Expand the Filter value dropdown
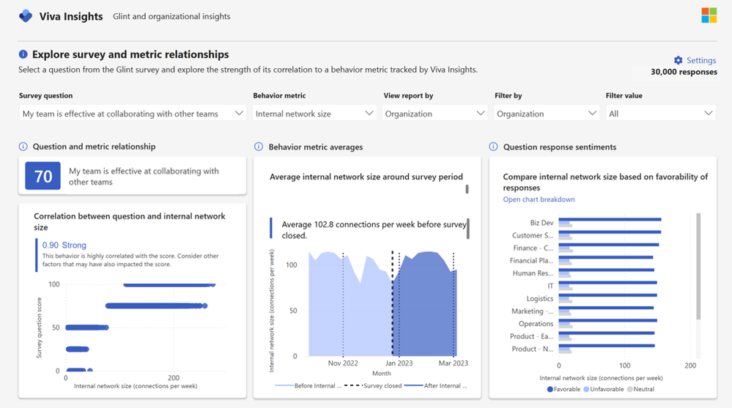The width and height of the screenshot is (732, 408). click(x=661, y=114)
